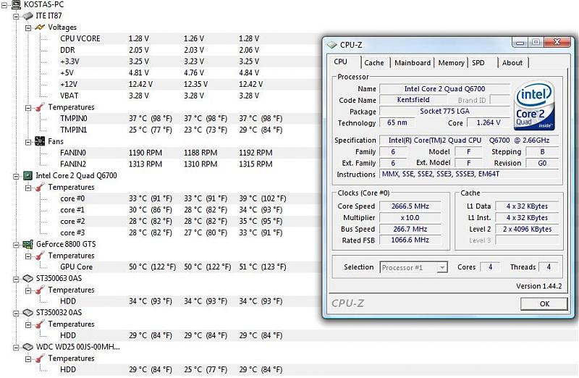This screenshot has height=378, width=579.
Task: Collapse the ITE IT87 node
Action: tap(16, 16)
